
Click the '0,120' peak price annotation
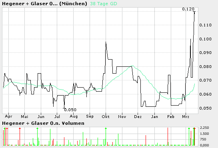pyautogui.click(x=188, y=9)
